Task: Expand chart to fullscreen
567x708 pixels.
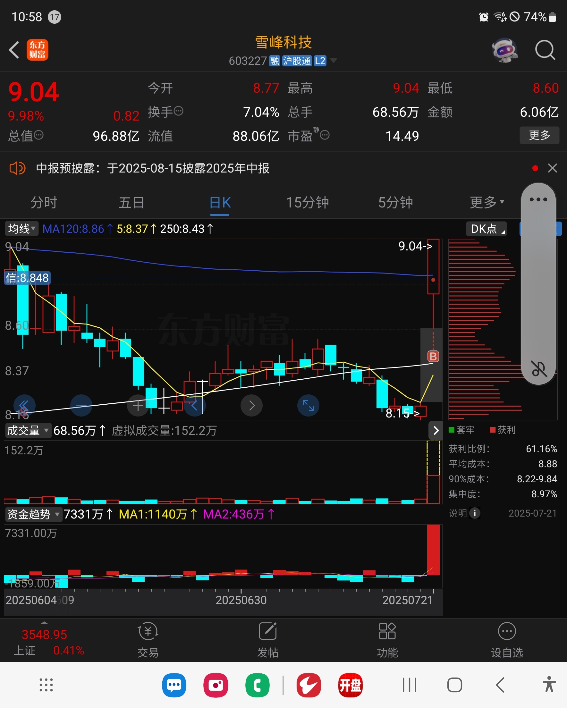Action: [308, 406]
